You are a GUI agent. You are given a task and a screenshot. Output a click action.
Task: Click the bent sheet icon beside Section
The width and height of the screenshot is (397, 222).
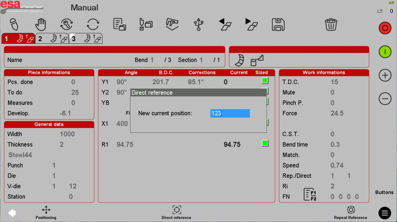pyautogui.click(x=239, y=60)
